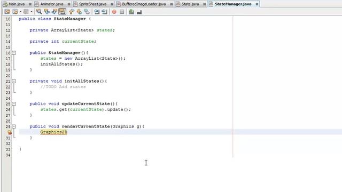Click 'ArrayList<State>' type on line 12

pos(73,30)
